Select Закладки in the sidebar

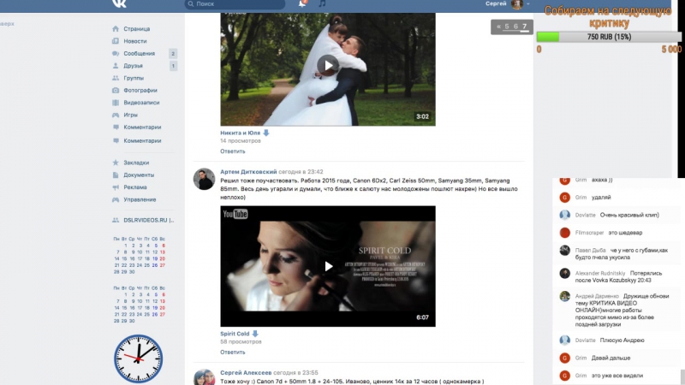pos(135,163)
